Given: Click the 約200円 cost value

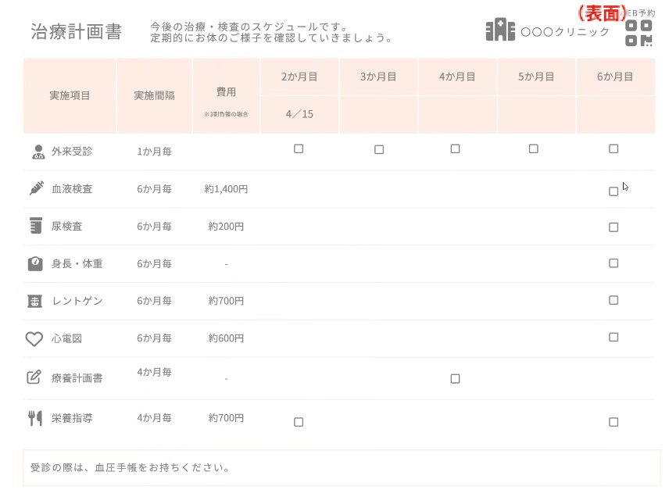Looking at the screenshot, I should click(226, 227).
